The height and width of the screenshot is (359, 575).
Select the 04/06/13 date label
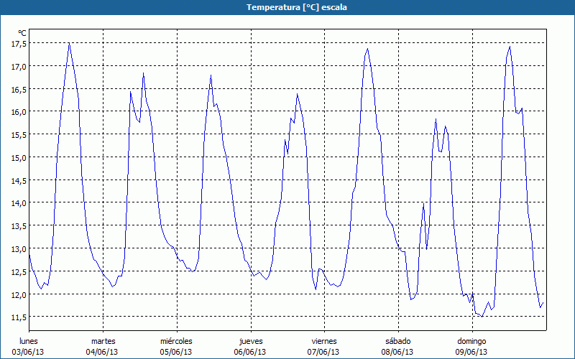tap(103, 352)
